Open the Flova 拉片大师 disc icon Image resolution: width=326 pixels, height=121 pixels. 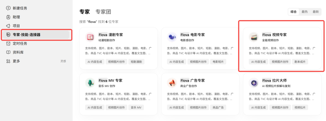click(254, 83)
